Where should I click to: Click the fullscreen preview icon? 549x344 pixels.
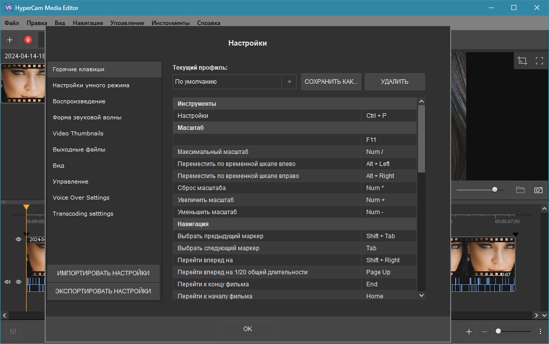point(539,61)
